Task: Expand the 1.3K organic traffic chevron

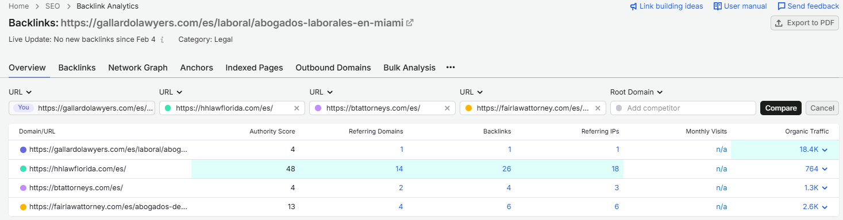Action: [825, 188]
